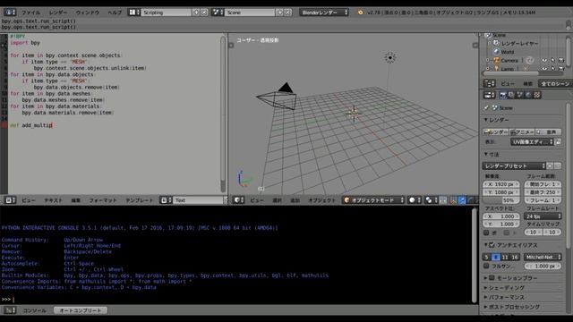Open the ファイル menu
This screenshot has height=322, width=573.
click(x=31, y=13)
